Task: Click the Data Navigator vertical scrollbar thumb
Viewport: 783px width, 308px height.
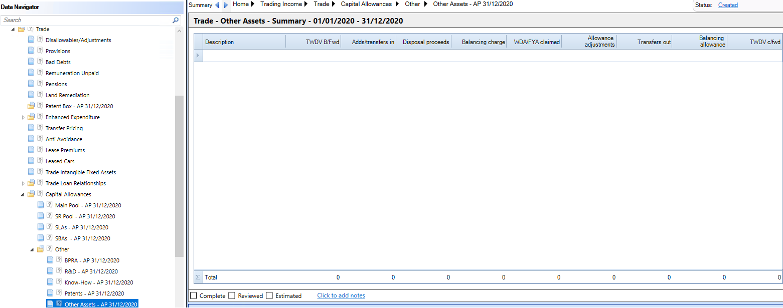Action: (179, 175)
